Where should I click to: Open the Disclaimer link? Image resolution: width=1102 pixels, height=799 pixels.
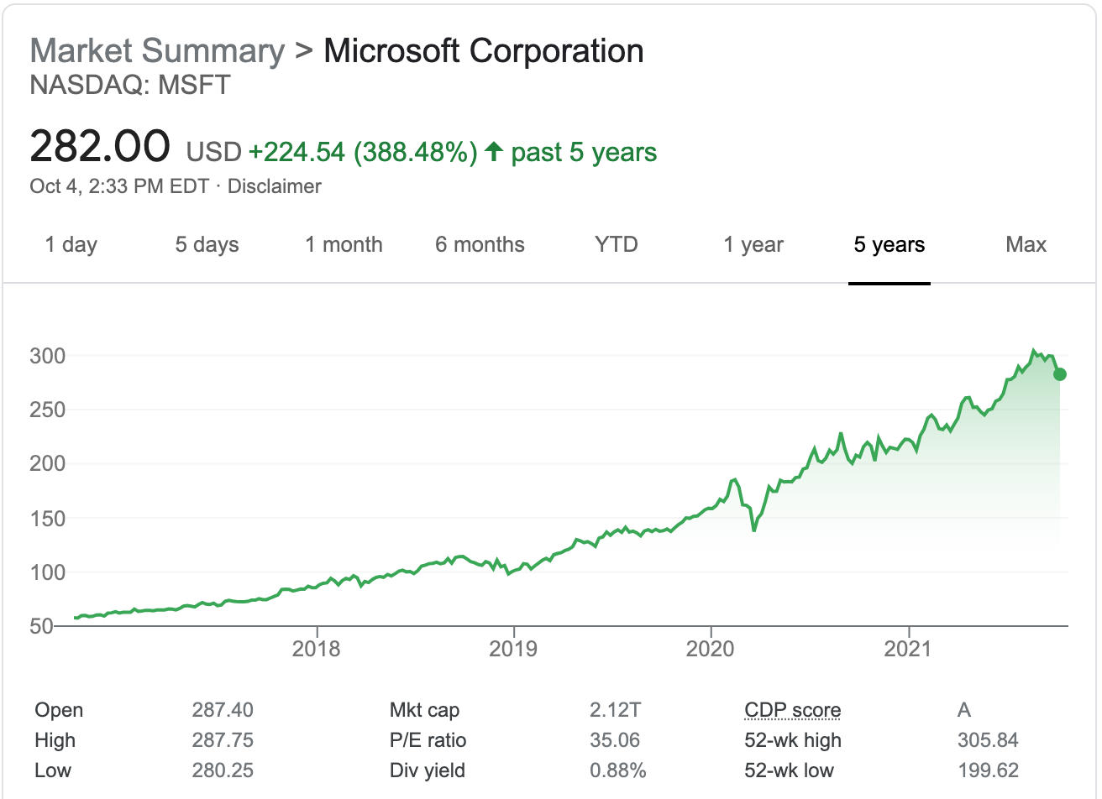pos(275,186)
